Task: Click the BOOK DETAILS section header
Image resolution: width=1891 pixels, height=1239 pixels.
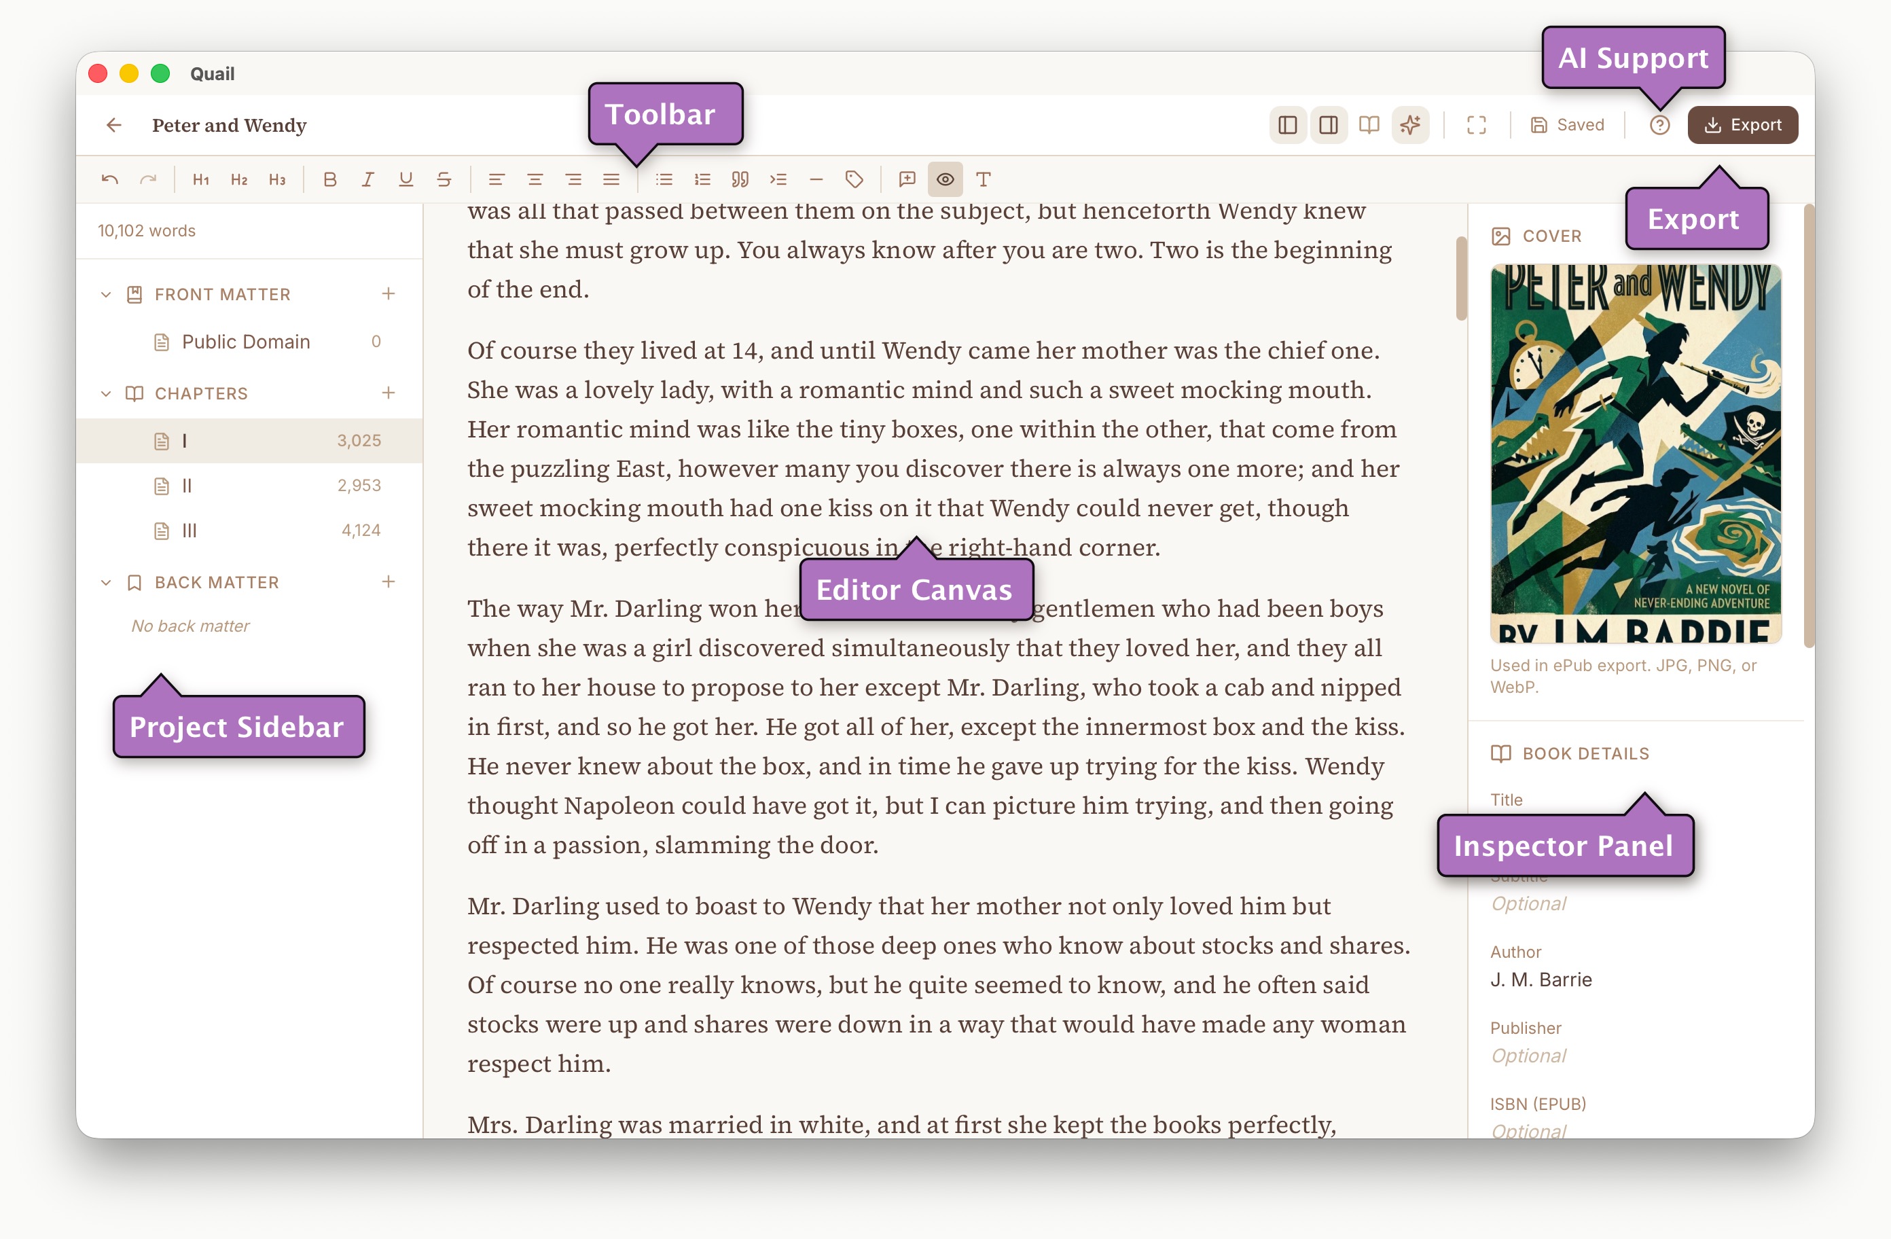Action: (x=1570, y=753)
